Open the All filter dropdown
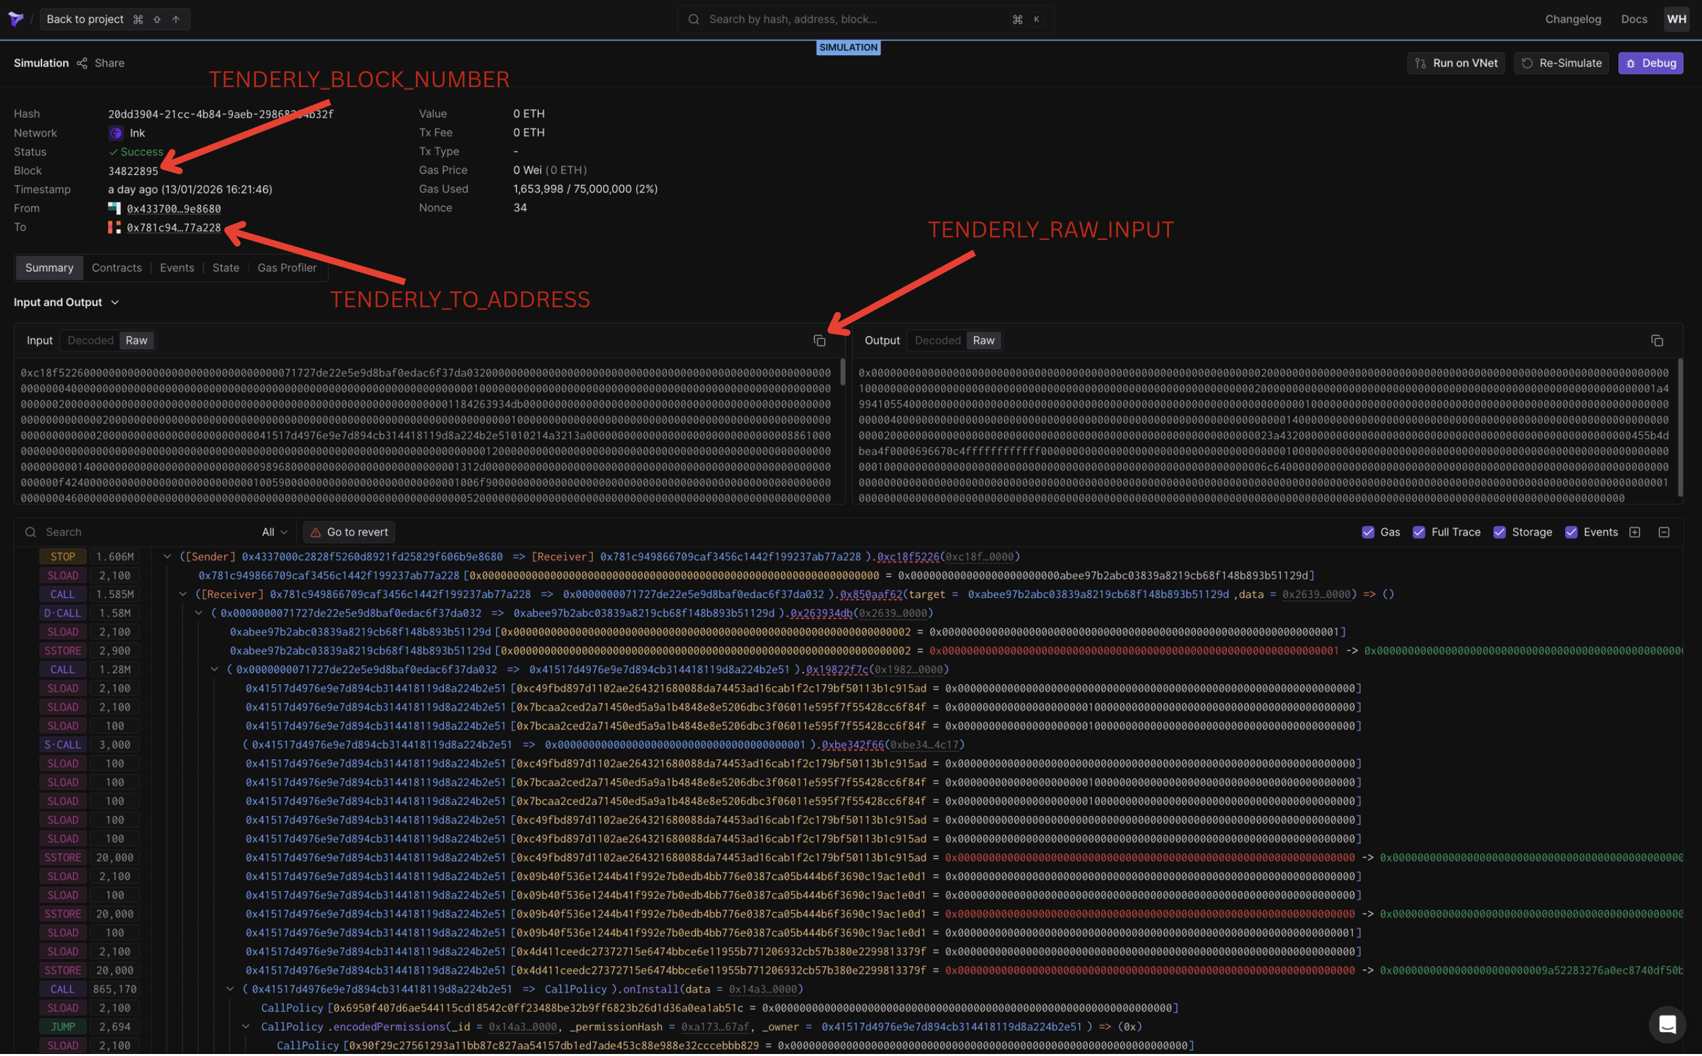This screenshot has height=1056, width=1702. pyautogui.click(x=274, y=533)
